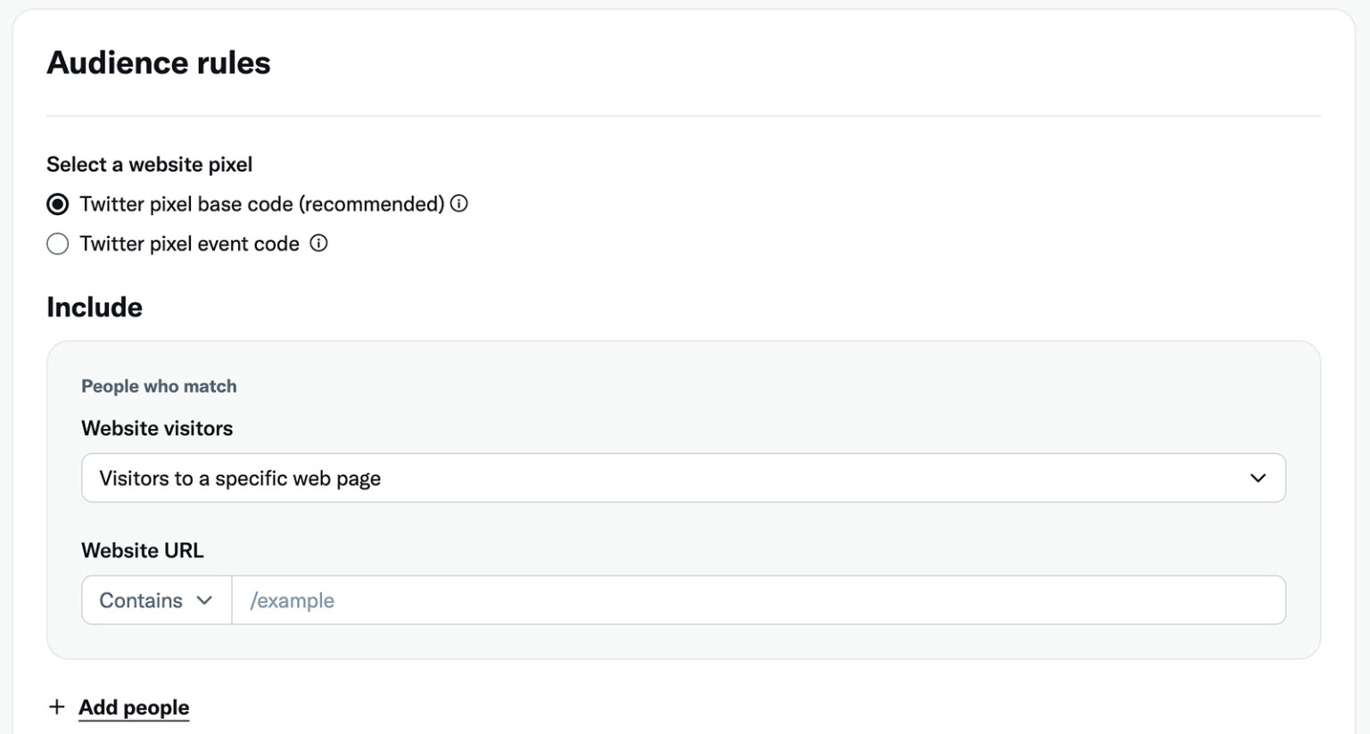
Task: Click the plus icon before Add people
Action: pyautogui.click(x=57, y=707)
